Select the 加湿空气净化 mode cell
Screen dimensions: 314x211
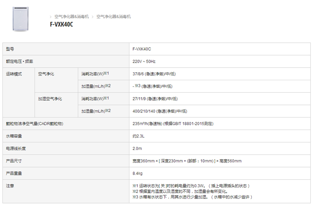[x=50, y=99]
